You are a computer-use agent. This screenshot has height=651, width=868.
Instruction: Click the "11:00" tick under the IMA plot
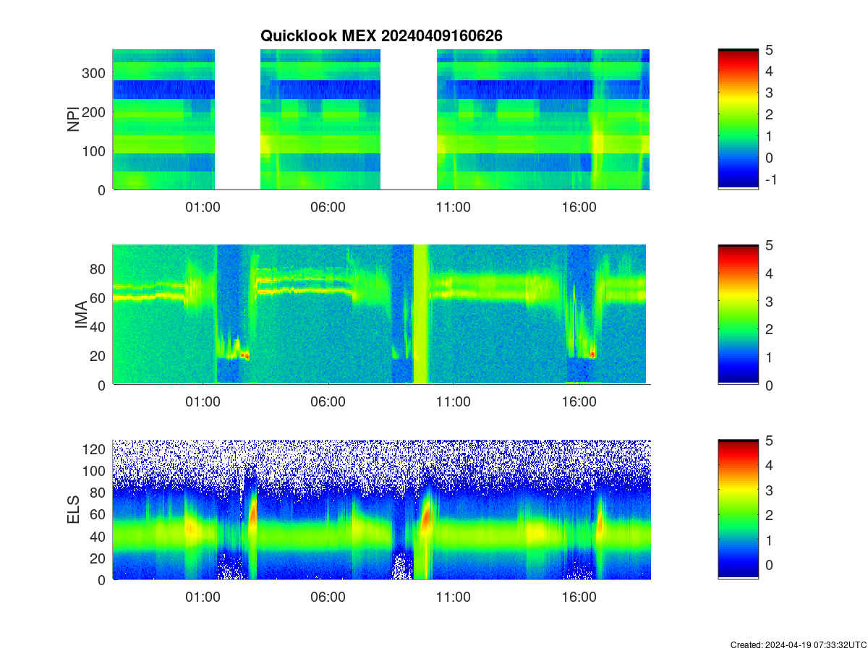coord(454,402)
